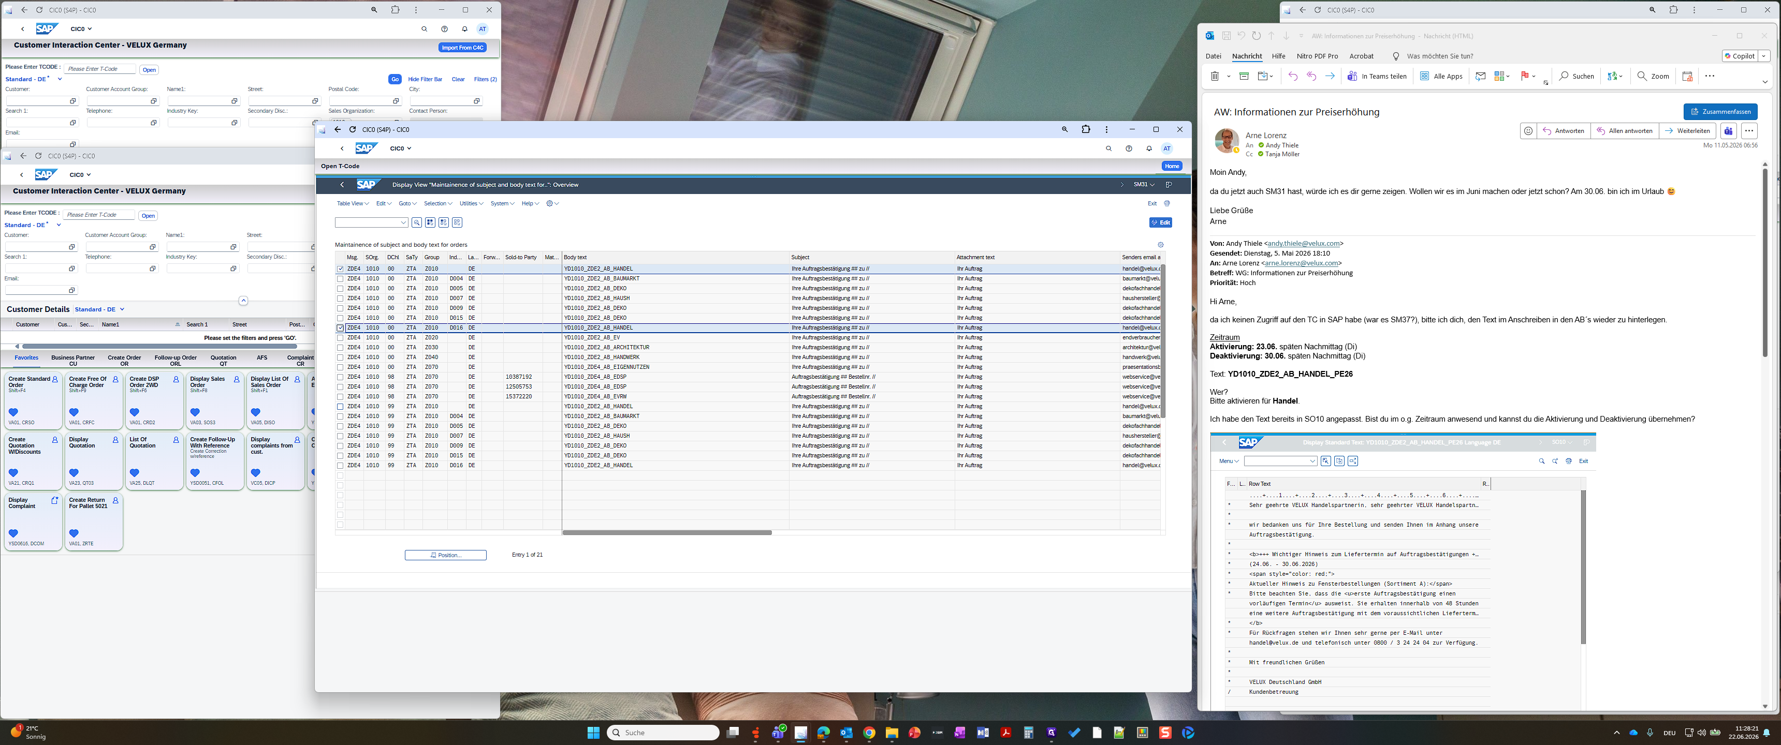Screen dimensions: 1781x745
Task: Open the Calculator from the taskbar
Action: [1029, 733]
